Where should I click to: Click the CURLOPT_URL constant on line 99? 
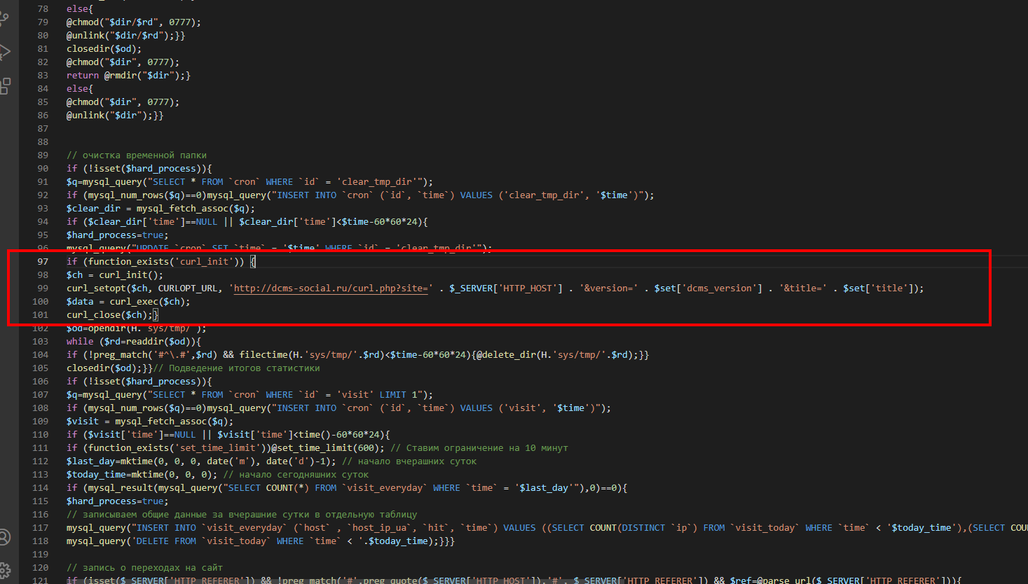coord(188,288)
